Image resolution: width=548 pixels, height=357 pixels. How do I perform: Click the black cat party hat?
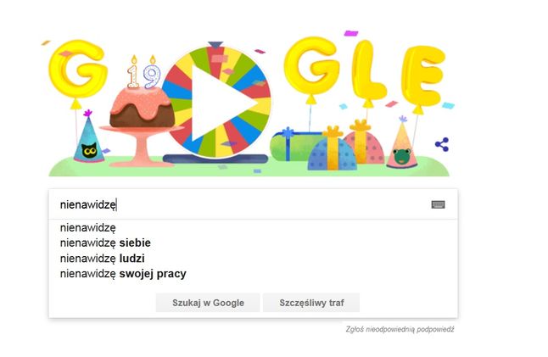(89, 138)
